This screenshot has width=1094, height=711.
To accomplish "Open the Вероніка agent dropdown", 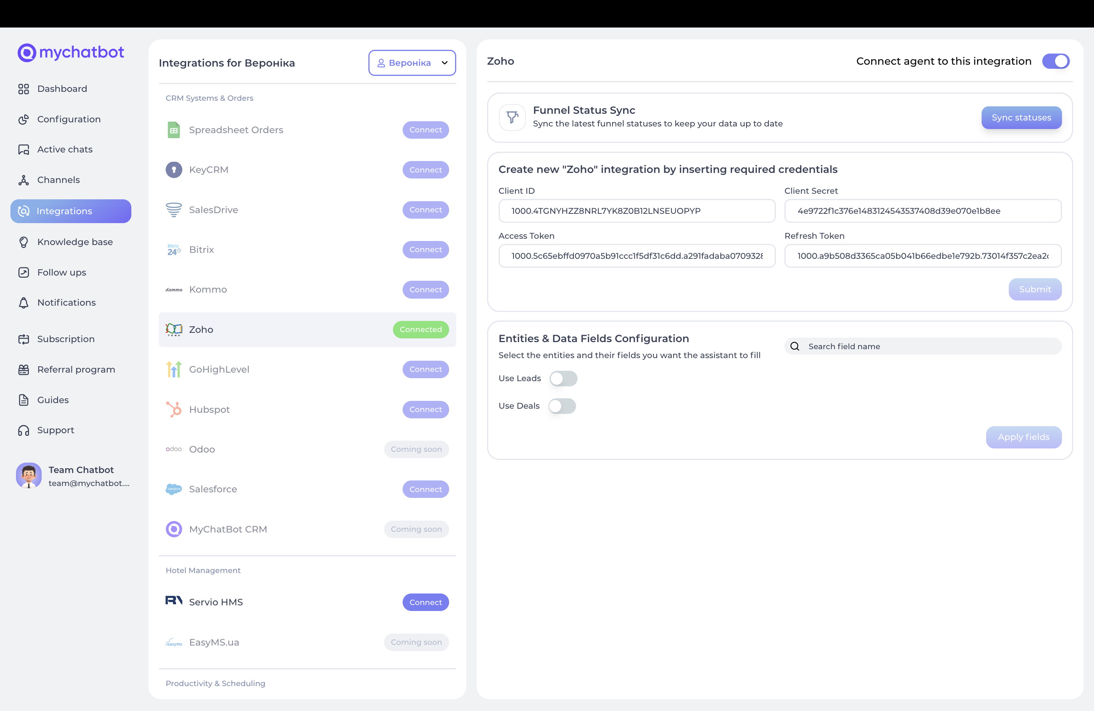I will [412, 63].
